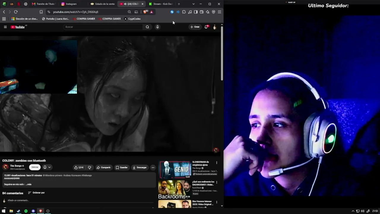Image resolution: width=380 pixels, height=214 pixels.
Task: Open Brave Rewards triangle icon
Action: click(x=151, y=12)
